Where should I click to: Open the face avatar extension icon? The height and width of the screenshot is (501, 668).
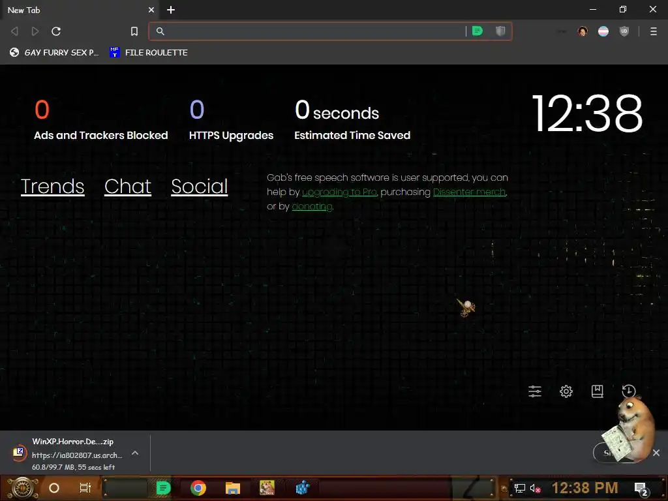(x=583, y=31)
